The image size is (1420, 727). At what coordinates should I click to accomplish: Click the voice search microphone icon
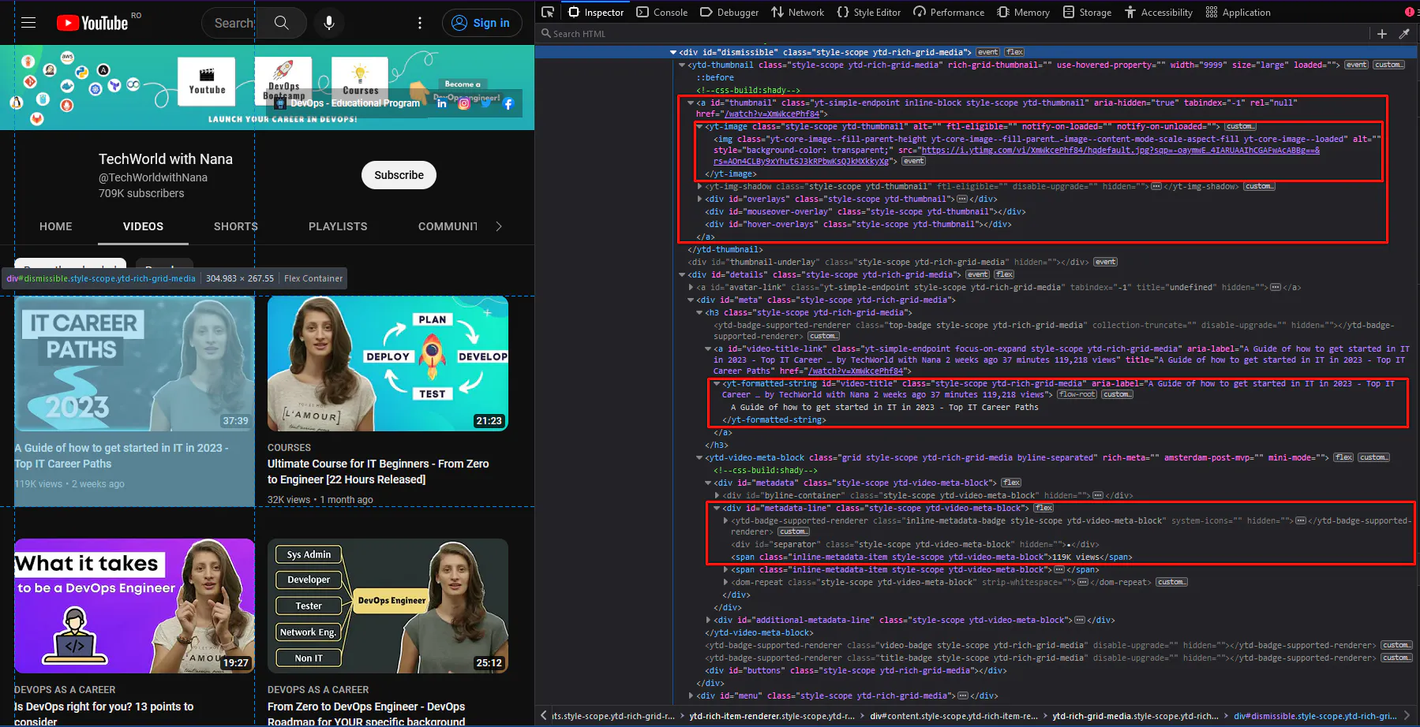pyautogui.click(x=329, y=23)
